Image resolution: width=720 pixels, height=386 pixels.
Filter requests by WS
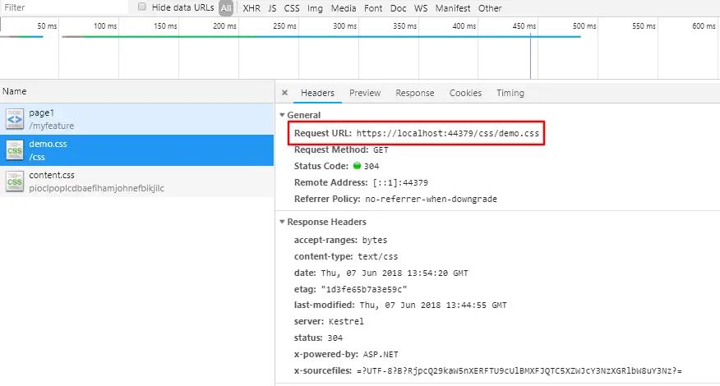click(x=421, y=8)
